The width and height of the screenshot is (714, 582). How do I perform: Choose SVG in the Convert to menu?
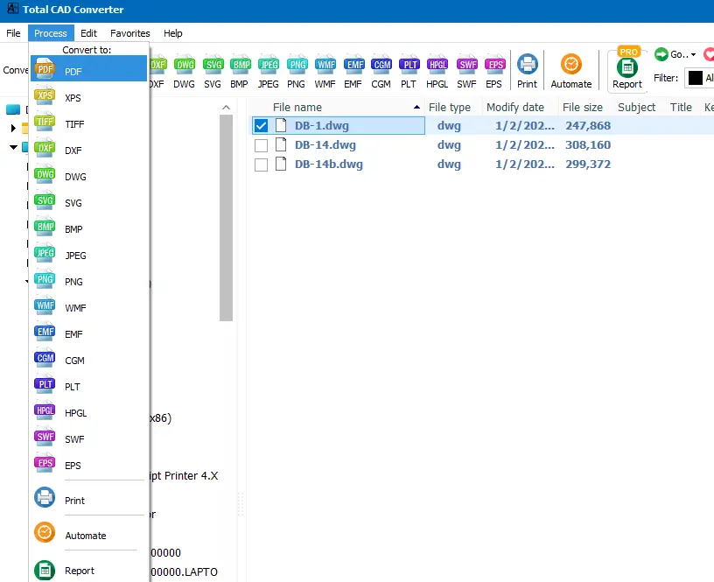coord(88,203)
